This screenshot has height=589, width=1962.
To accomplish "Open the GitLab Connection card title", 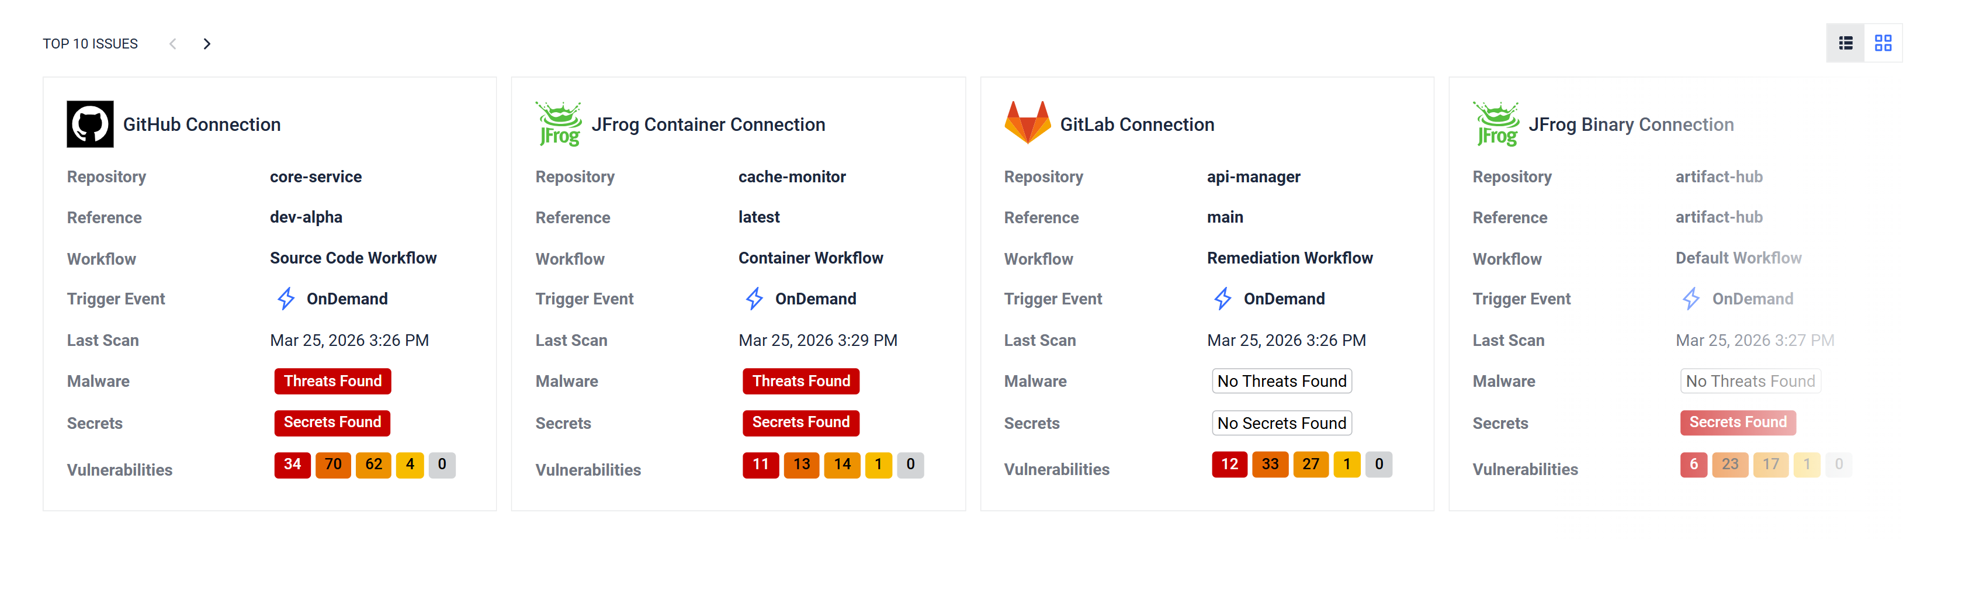I will (x=1136, y=124).
